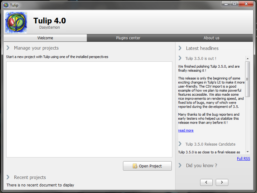Show the next tip with right arrow

click(222, 182)
